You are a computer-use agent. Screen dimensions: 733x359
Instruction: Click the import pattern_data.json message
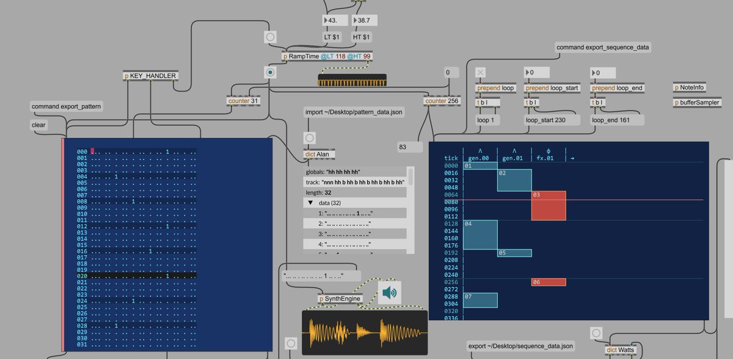coord(355,112)
